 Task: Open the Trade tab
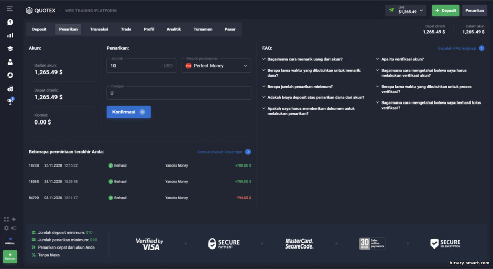click(126, 29)
